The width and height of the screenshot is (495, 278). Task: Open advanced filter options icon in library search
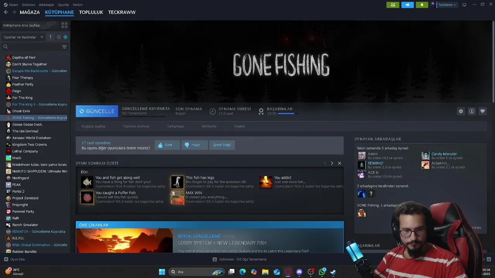pos(64,47)
